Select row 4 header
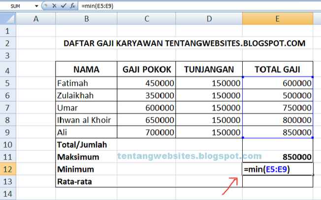Screen dimensions: 321x200 8,69
